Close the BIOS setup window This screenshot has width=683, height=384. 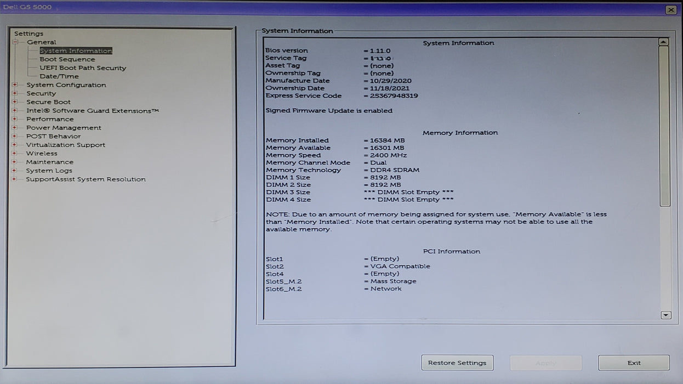click(671, 10)
